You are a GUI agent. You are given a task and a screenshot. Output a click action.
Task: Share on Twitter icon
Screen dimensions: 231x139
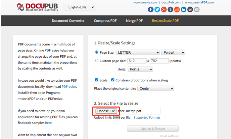point(157,10)
